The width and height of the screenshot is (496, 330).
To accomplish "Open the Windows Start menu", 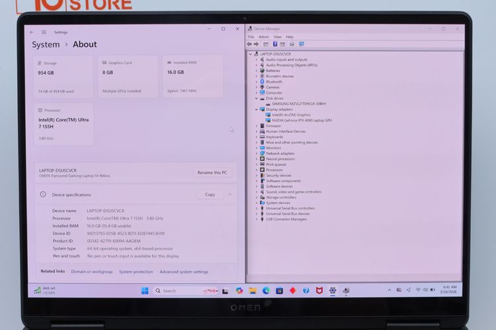I will (145, 291).
